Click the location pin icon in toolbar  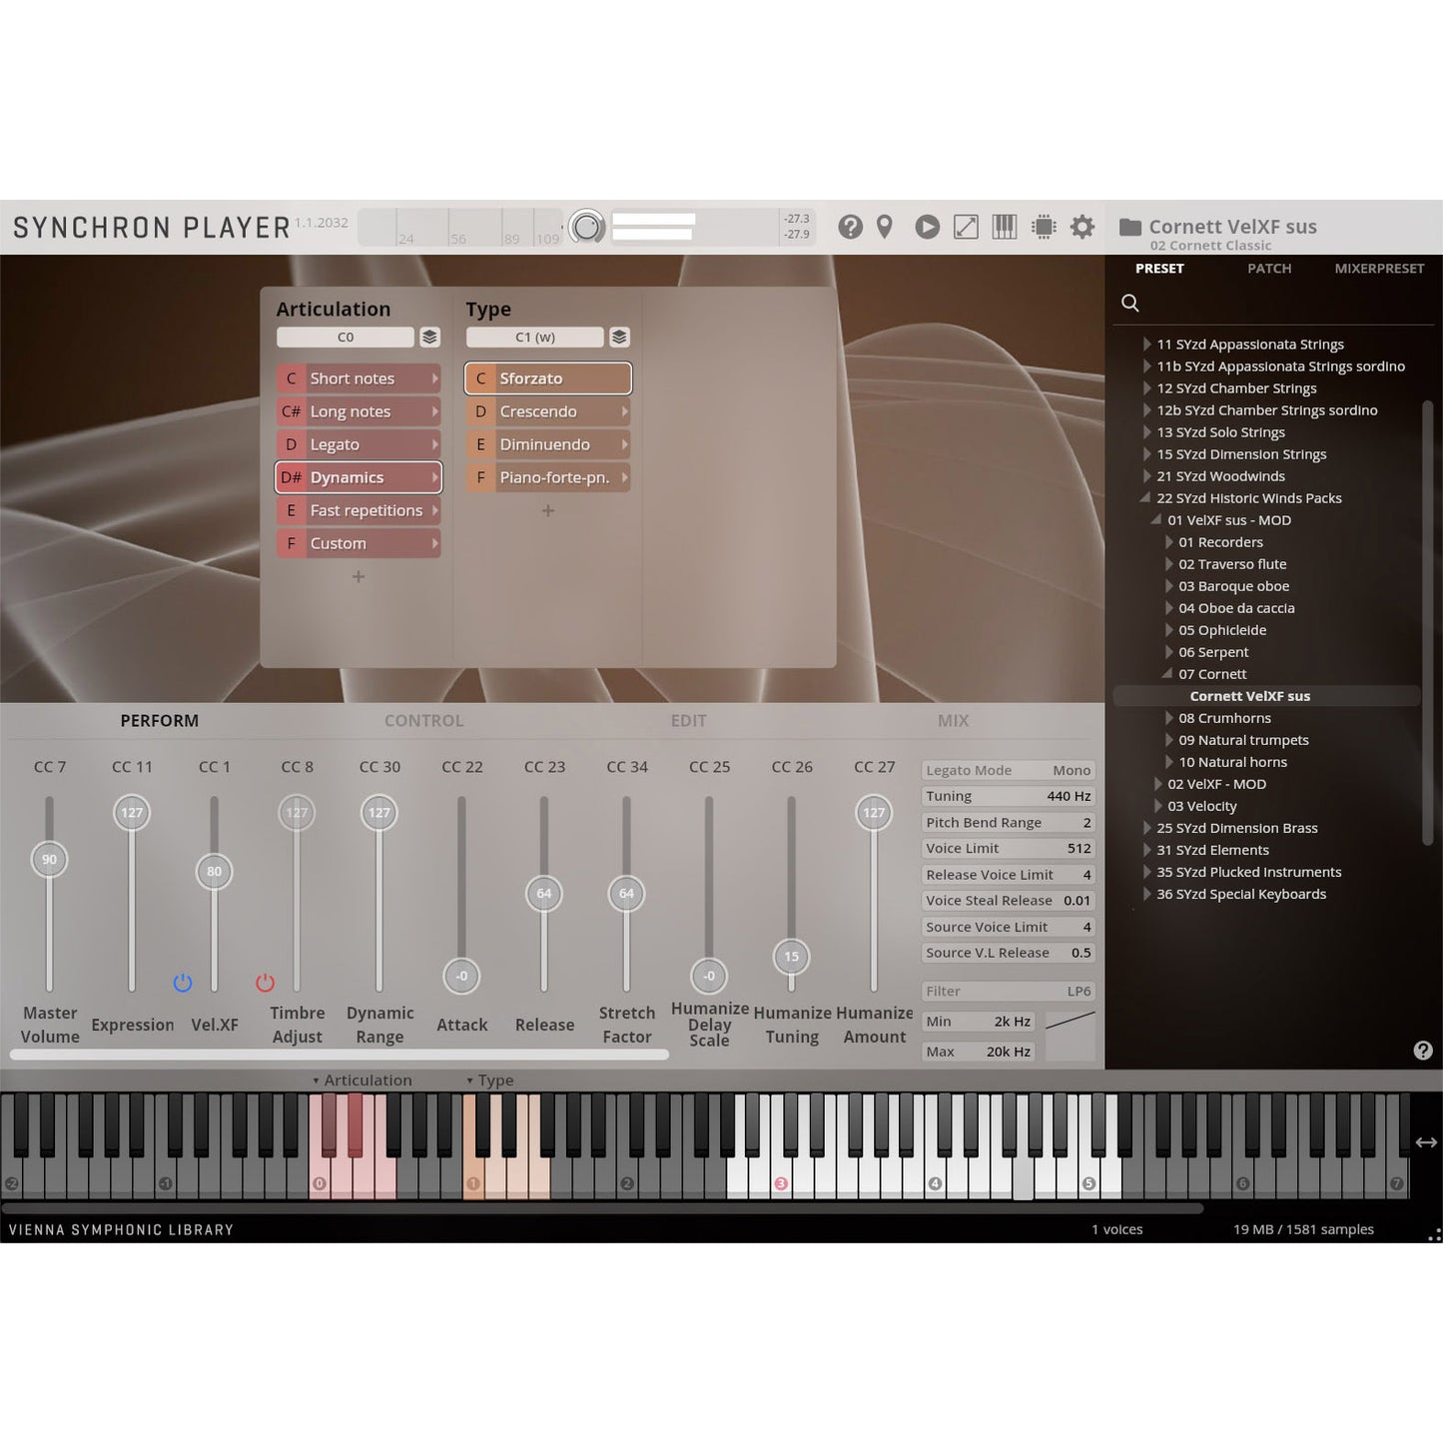point(885,228)
